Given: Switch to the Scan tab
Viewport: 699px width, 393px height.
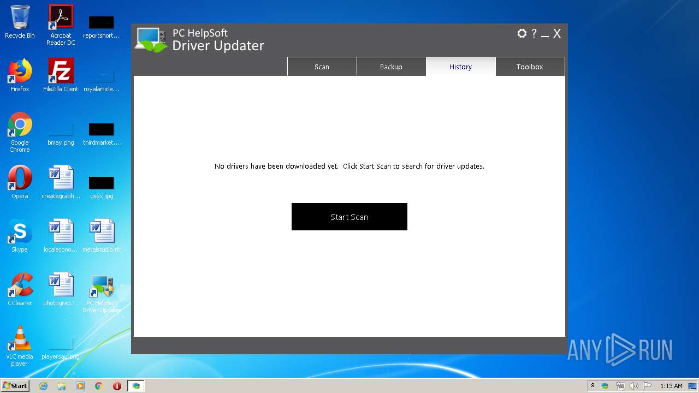Looking at the screenshot, I should (x=322, y=67).
